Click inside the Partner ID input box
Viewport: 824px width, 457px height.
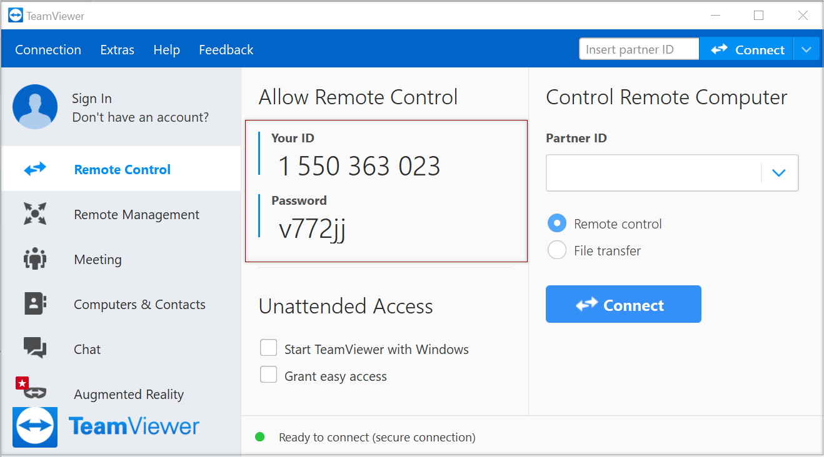(653, 173)
